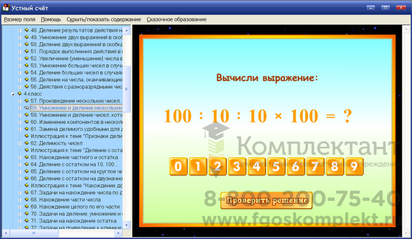The image size is (412, 239).
Task: Click digit tile 4
Action: click(256, 166)
